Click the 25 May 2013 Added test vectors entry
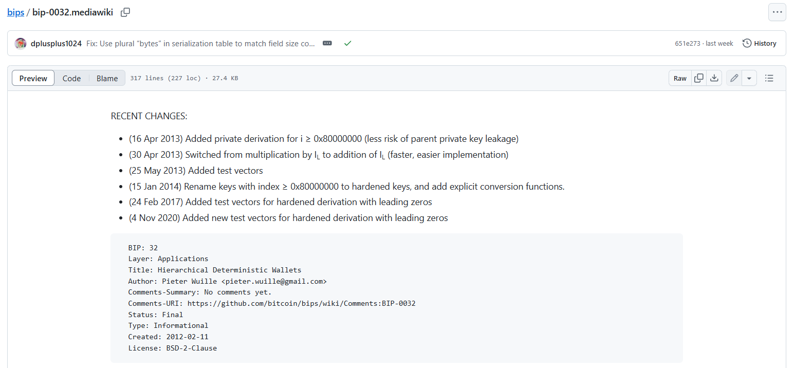This screenshot has height=368, width=794. pyautogui.click(x=196, y=171)
